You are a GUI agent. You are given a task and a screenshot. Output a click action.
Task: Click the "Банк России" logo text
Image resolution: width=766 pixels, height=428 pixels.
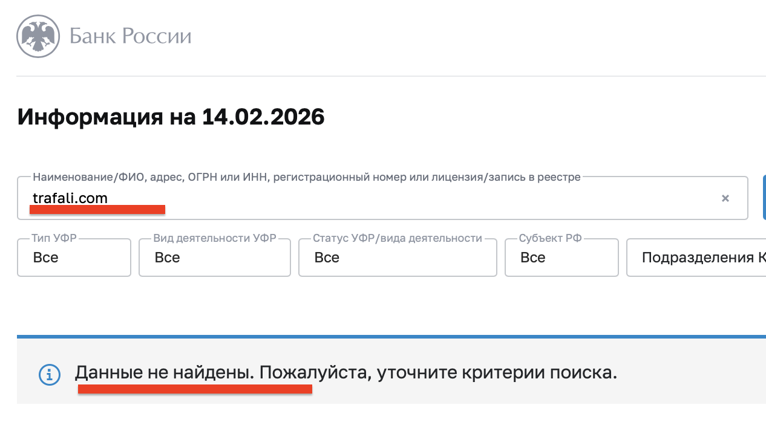click(130, 36)
